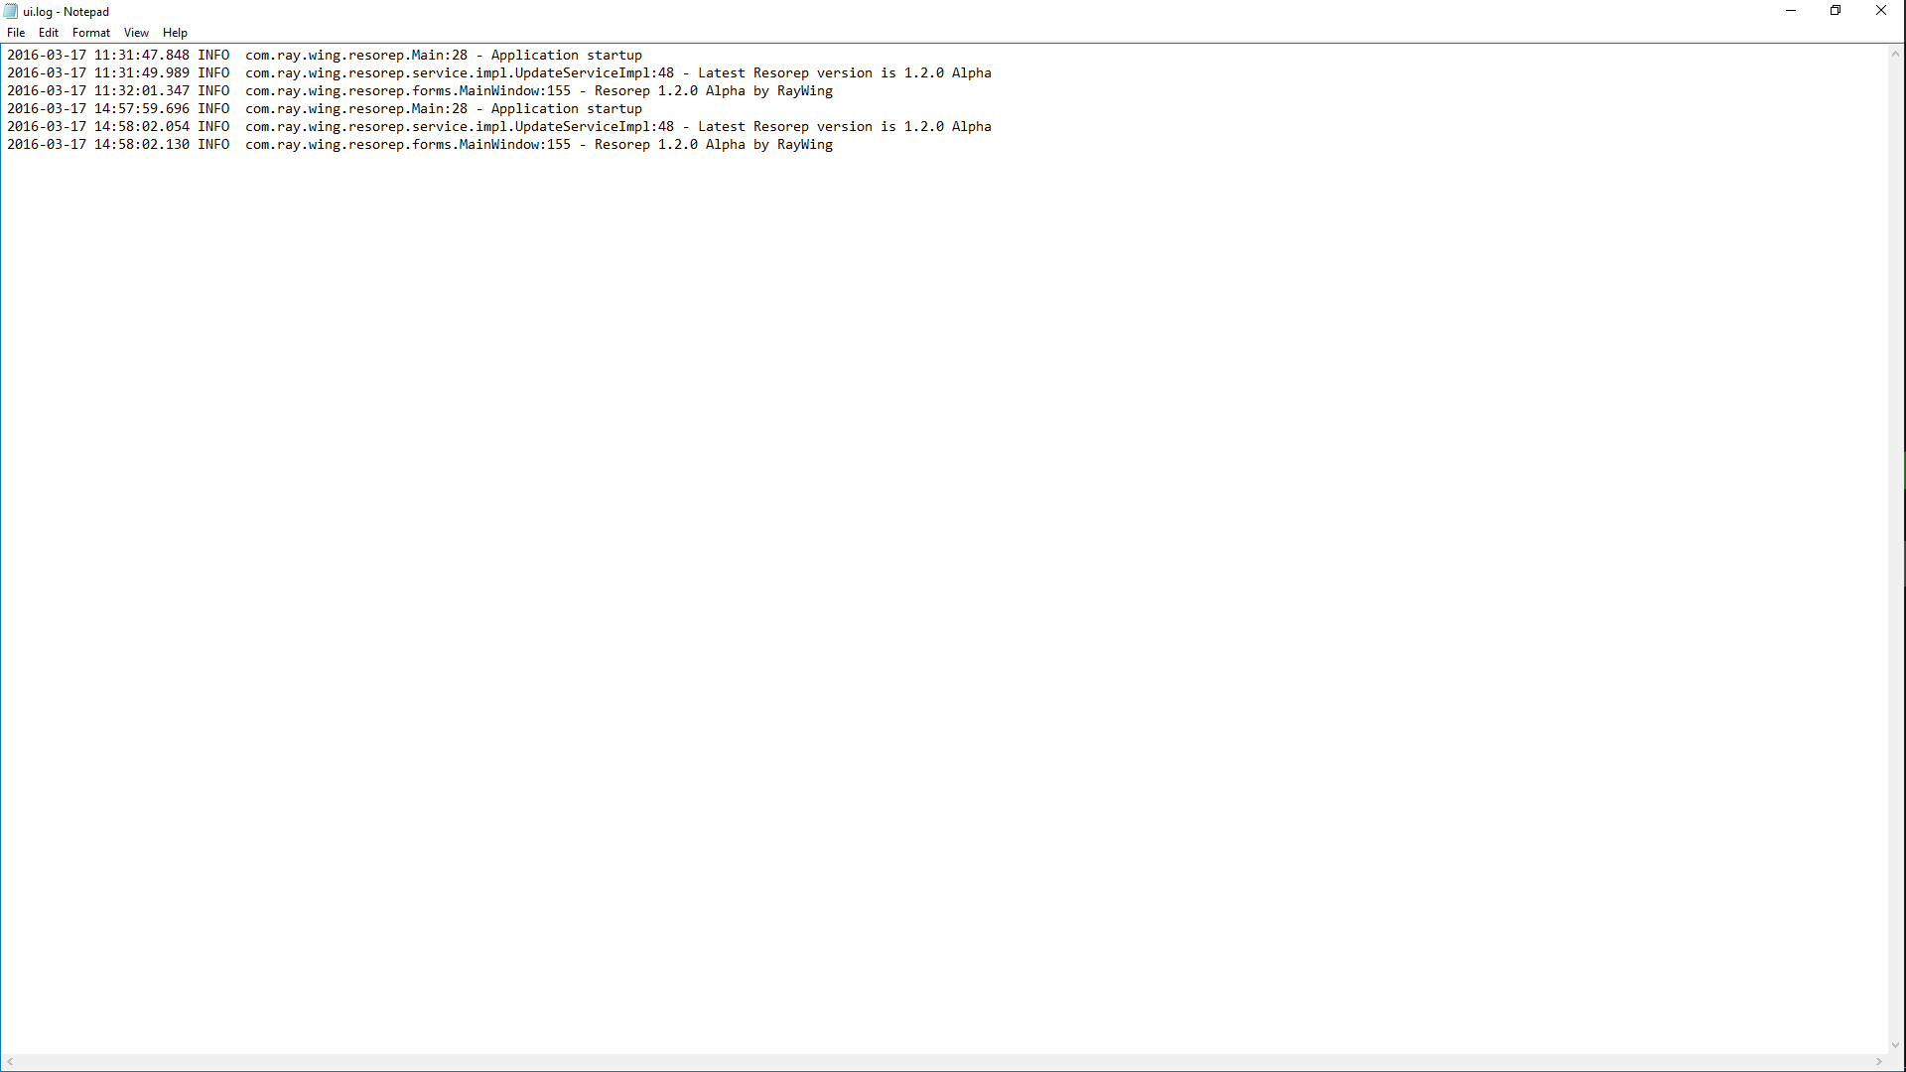This screenshot has height=1072, width=1906.
Task: Minimize the Notepad window
Action: (1791, 11)
